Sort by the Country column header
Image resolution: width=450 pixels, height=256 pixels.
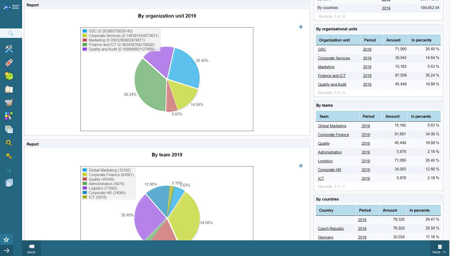(326, 210)
